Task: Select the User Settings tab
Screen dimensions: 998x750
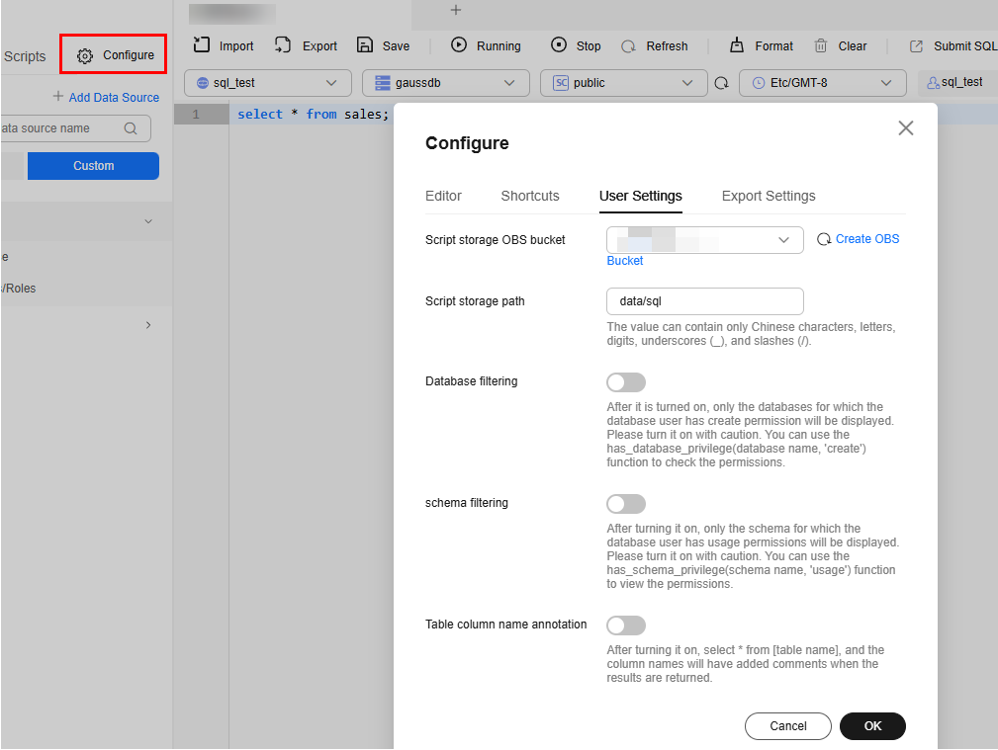Action: pos(640,196)
